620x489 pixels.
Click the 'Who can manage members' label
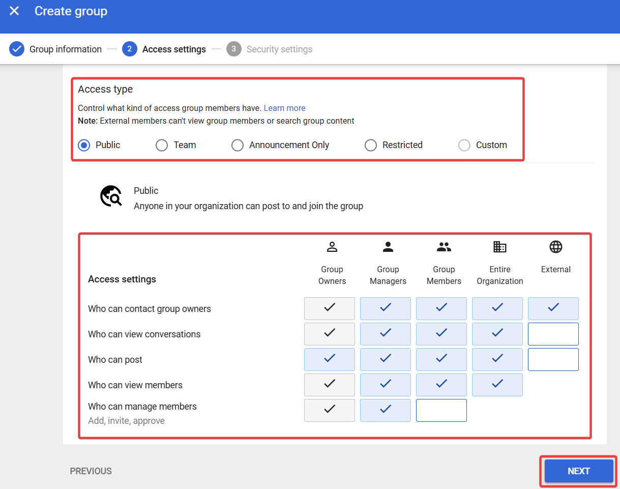(x=142, y=407)
